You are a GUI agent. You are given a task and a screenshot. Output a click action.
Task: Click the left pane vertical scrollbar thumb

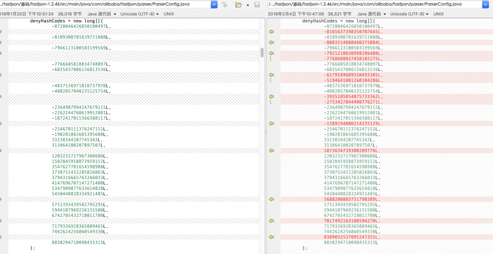(x=262, y=52)
